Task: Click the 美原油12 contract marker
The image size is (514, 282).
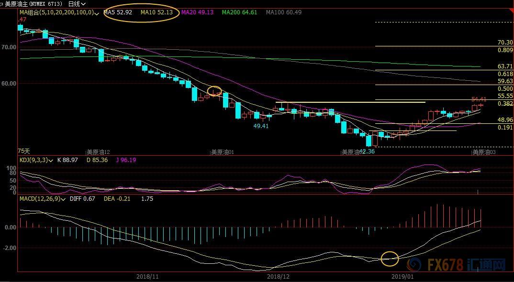Action: pos(98,152)
